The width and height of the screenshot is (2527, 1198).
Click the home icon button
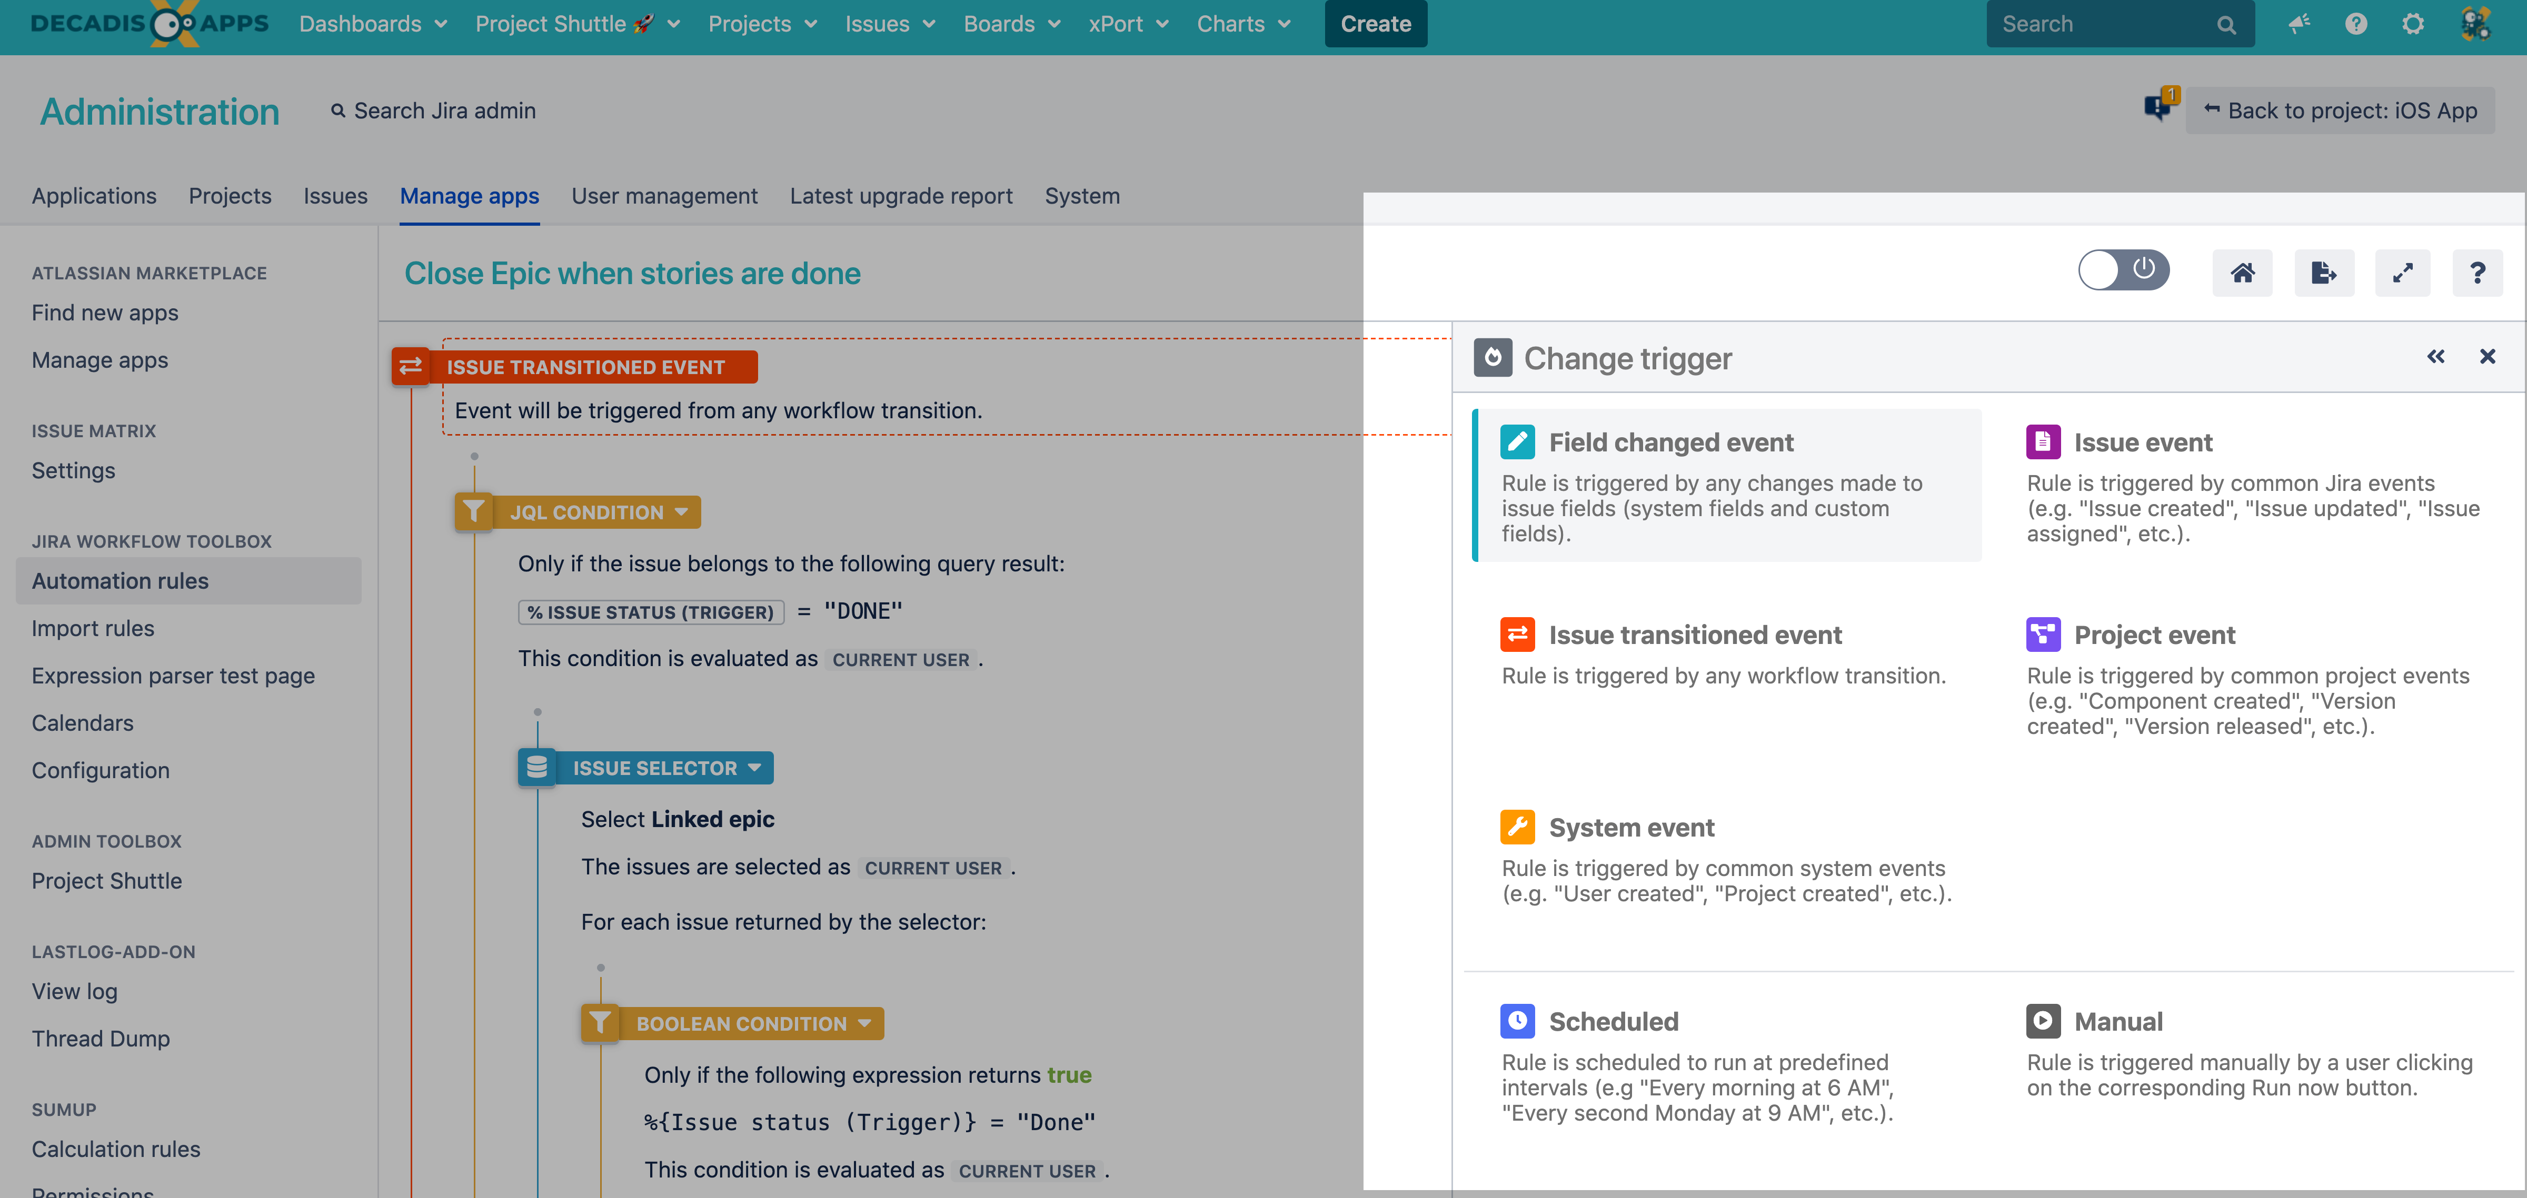coord(2243,273)
